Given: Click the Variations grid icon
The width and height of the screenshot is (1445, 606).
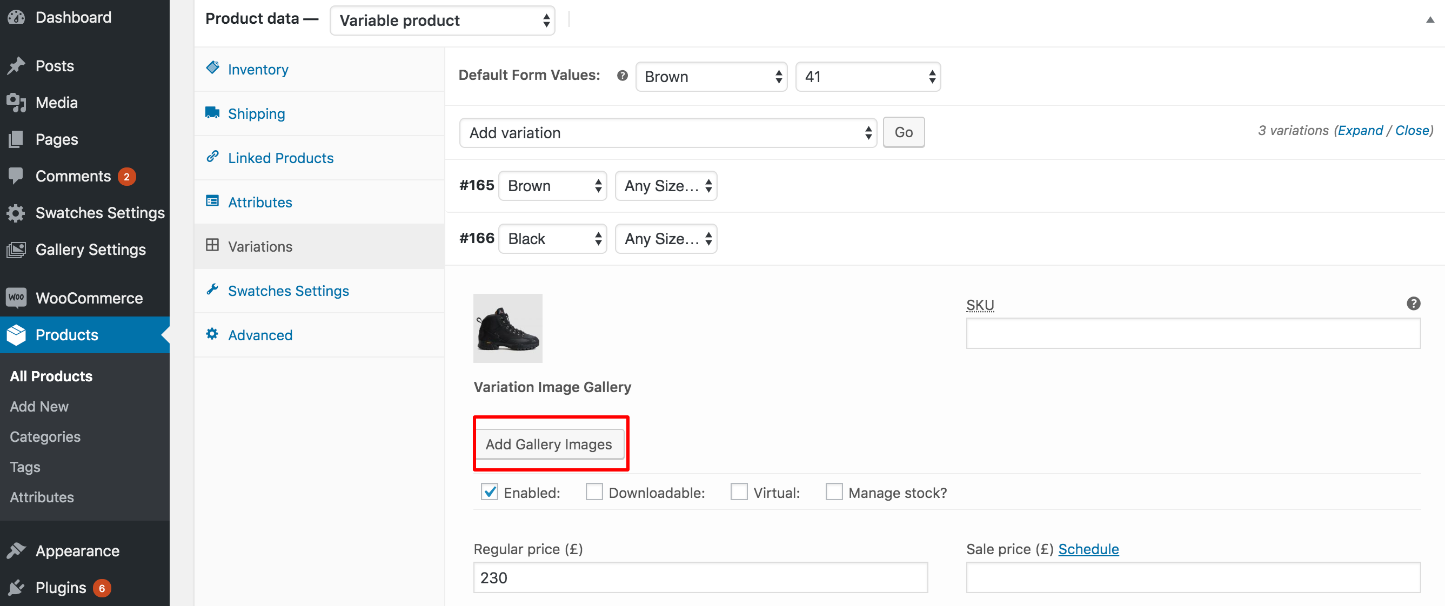Looking at the screenshot, I should tap(212, 245).
